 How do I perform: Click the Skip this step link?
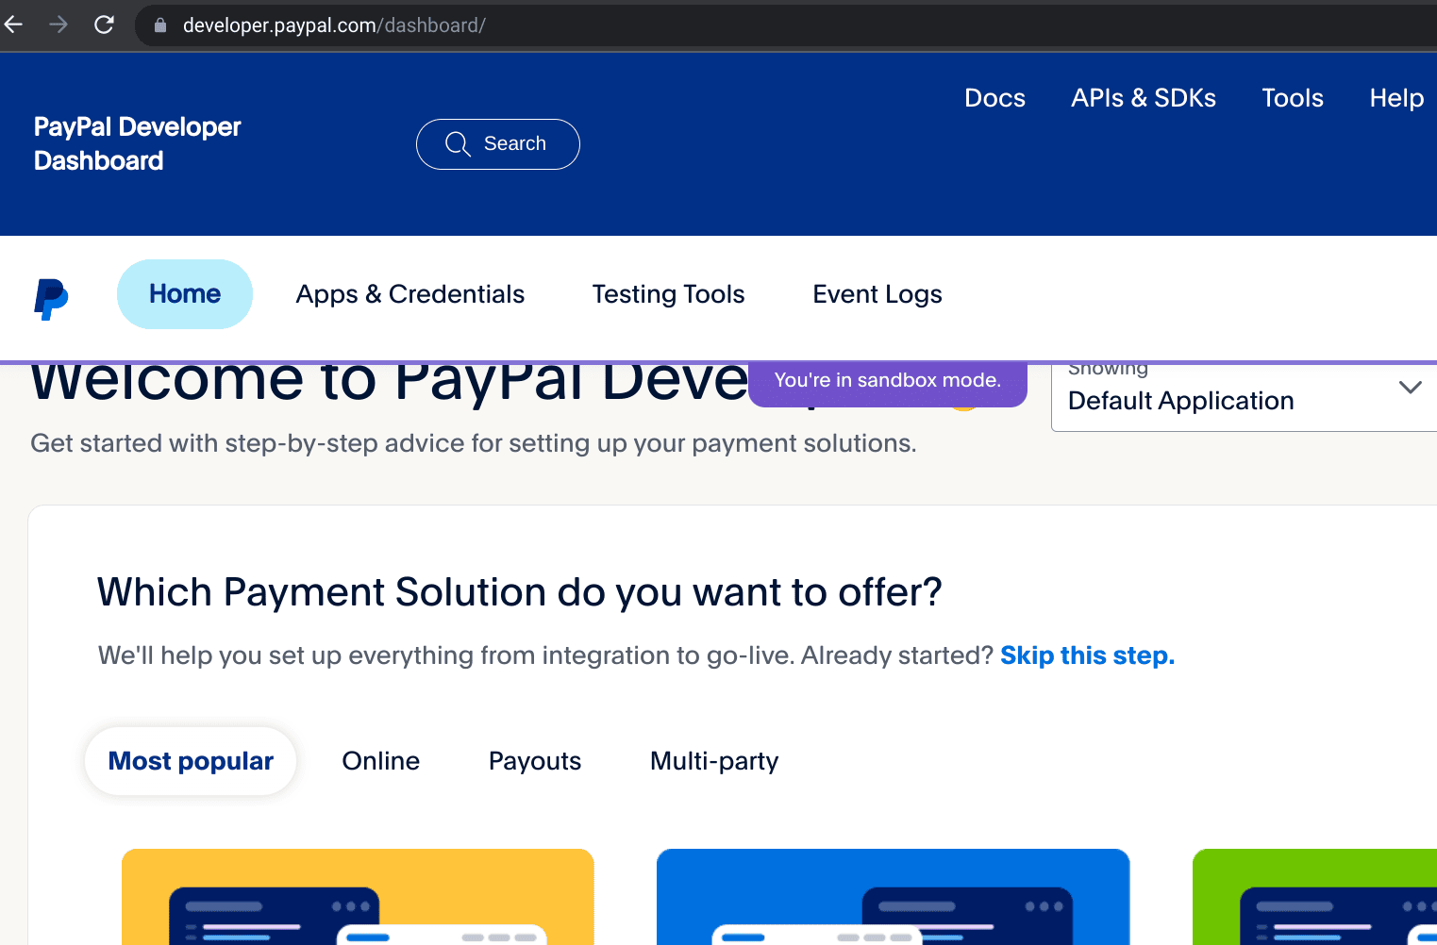(1087, 655)
